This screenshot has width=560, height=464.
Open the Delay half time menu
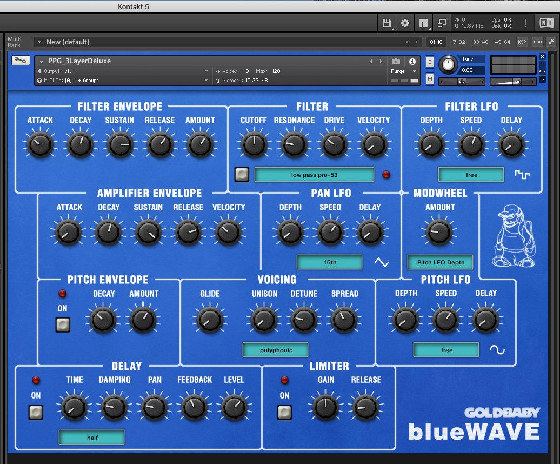tap(92, 437)
